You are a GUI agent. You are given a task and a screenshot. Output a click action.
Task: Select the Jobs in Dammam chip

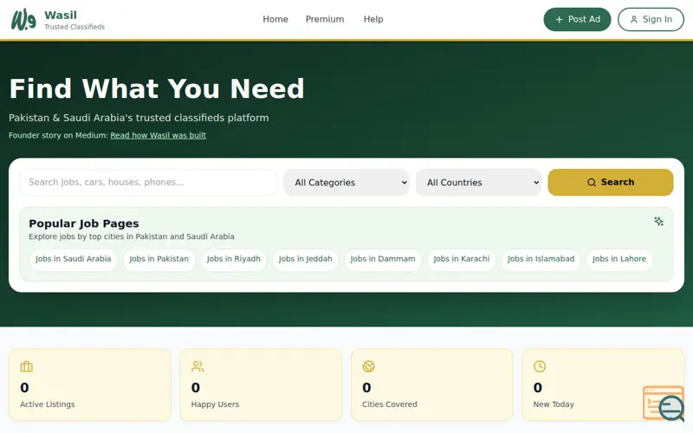point(383,259)
